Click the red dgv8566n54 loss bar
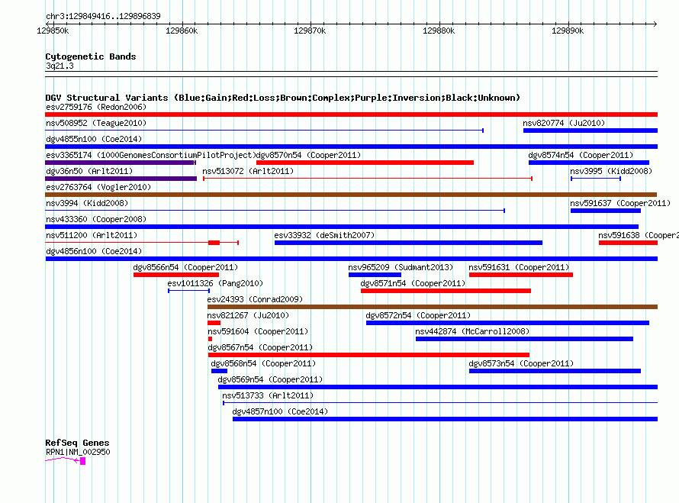Viewport: 679px width, 503px height. tap(176, 275)
